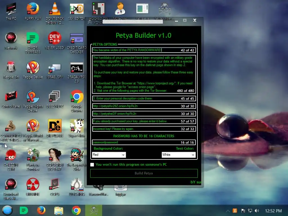288x216 pixels.
Task: Select the Google Chrome desktop shortcut
Action: pos(76,101)
